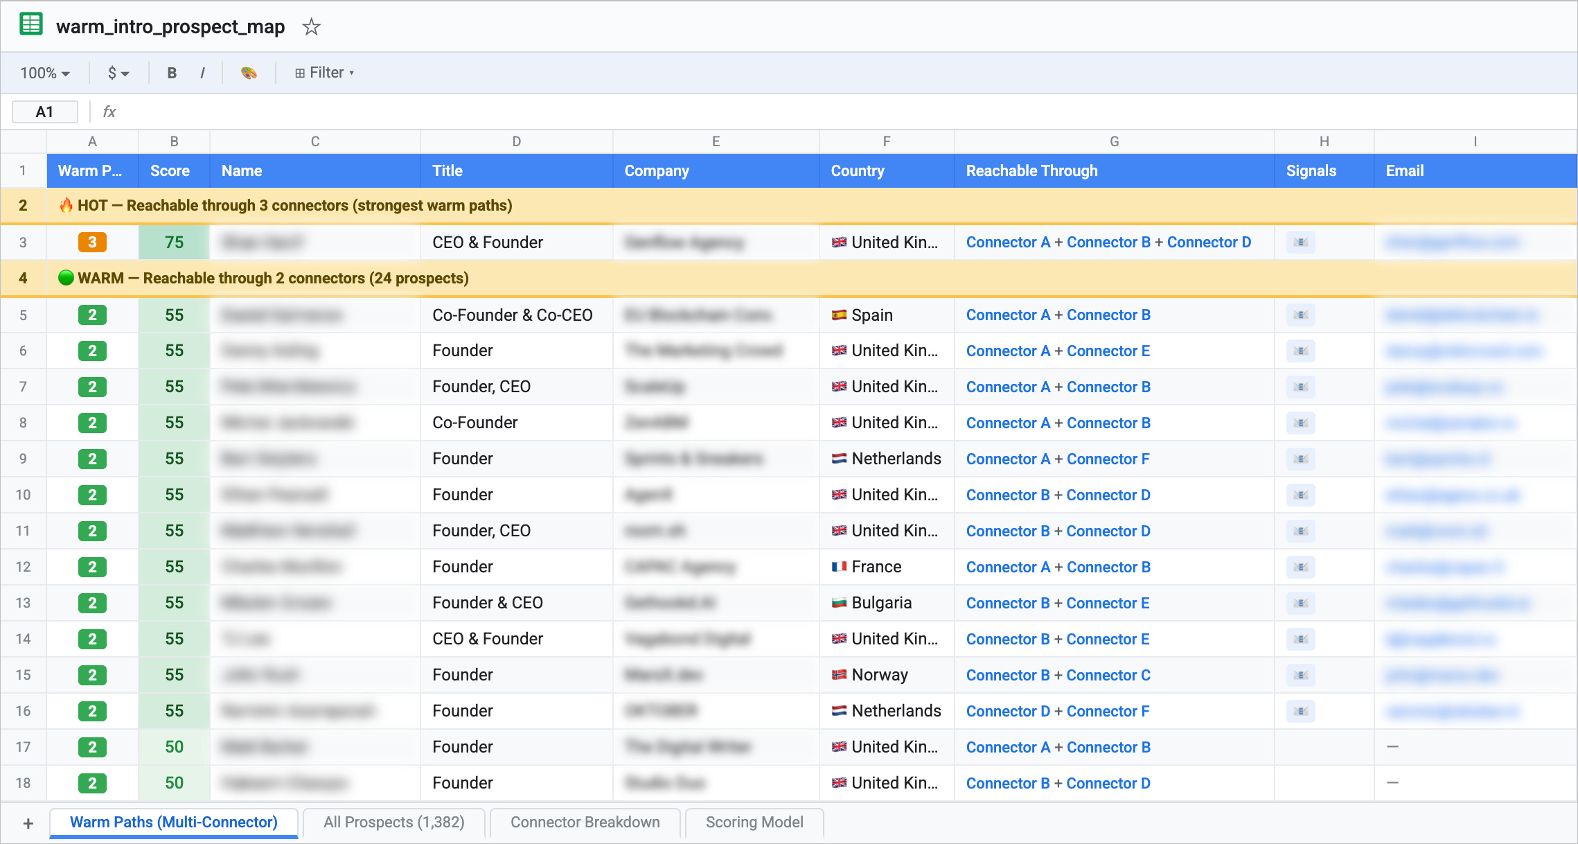Click the signals icon in row 3

1300,243
